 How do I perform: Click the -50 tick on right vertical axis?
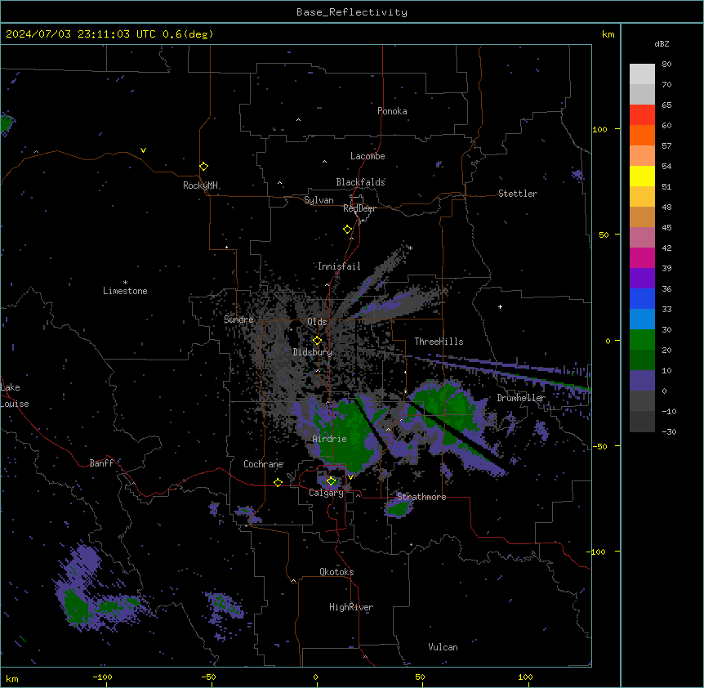click(599, 446)
